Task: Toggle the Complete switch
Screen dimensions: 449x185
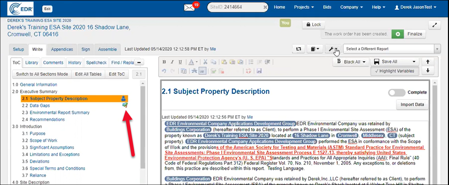Action: pos(397,92)
